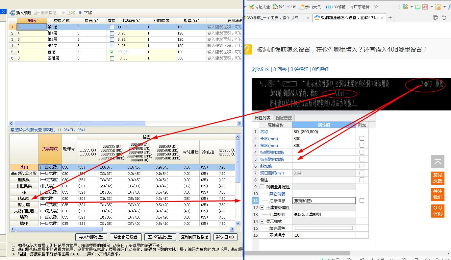Open the 软件-2345 bookmark
Viewport: 451px width, 260px height.
coord(285,7)
